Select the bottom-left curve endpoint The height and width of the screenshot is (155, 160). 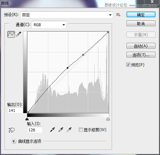pyautogui.click(x=28, y=112)
